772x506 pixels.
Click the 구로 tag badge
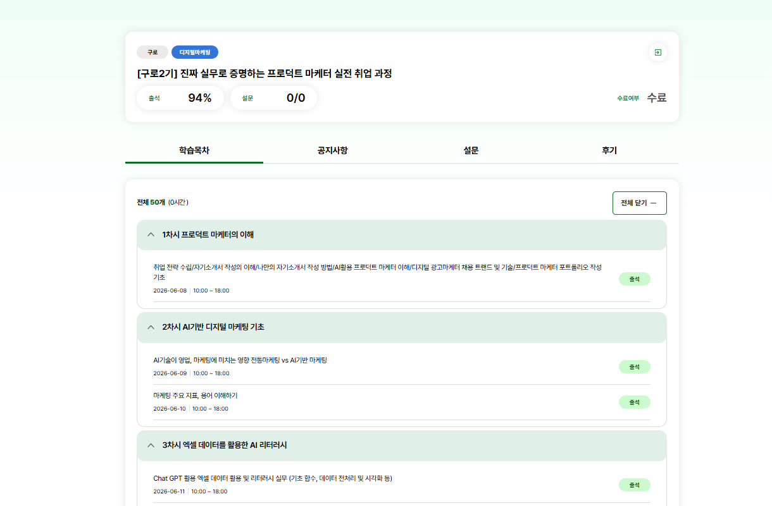click(153, 52)
